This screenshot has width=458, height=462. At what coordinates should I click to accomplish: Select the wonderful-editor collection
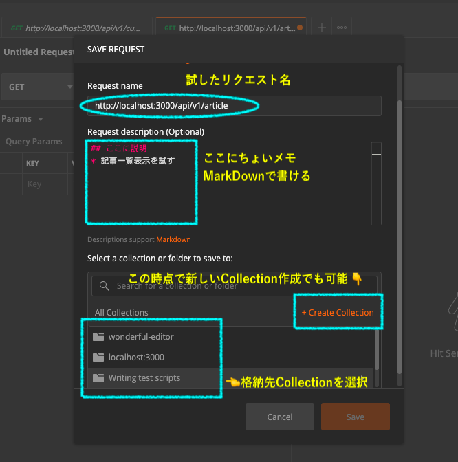point(230,336)
